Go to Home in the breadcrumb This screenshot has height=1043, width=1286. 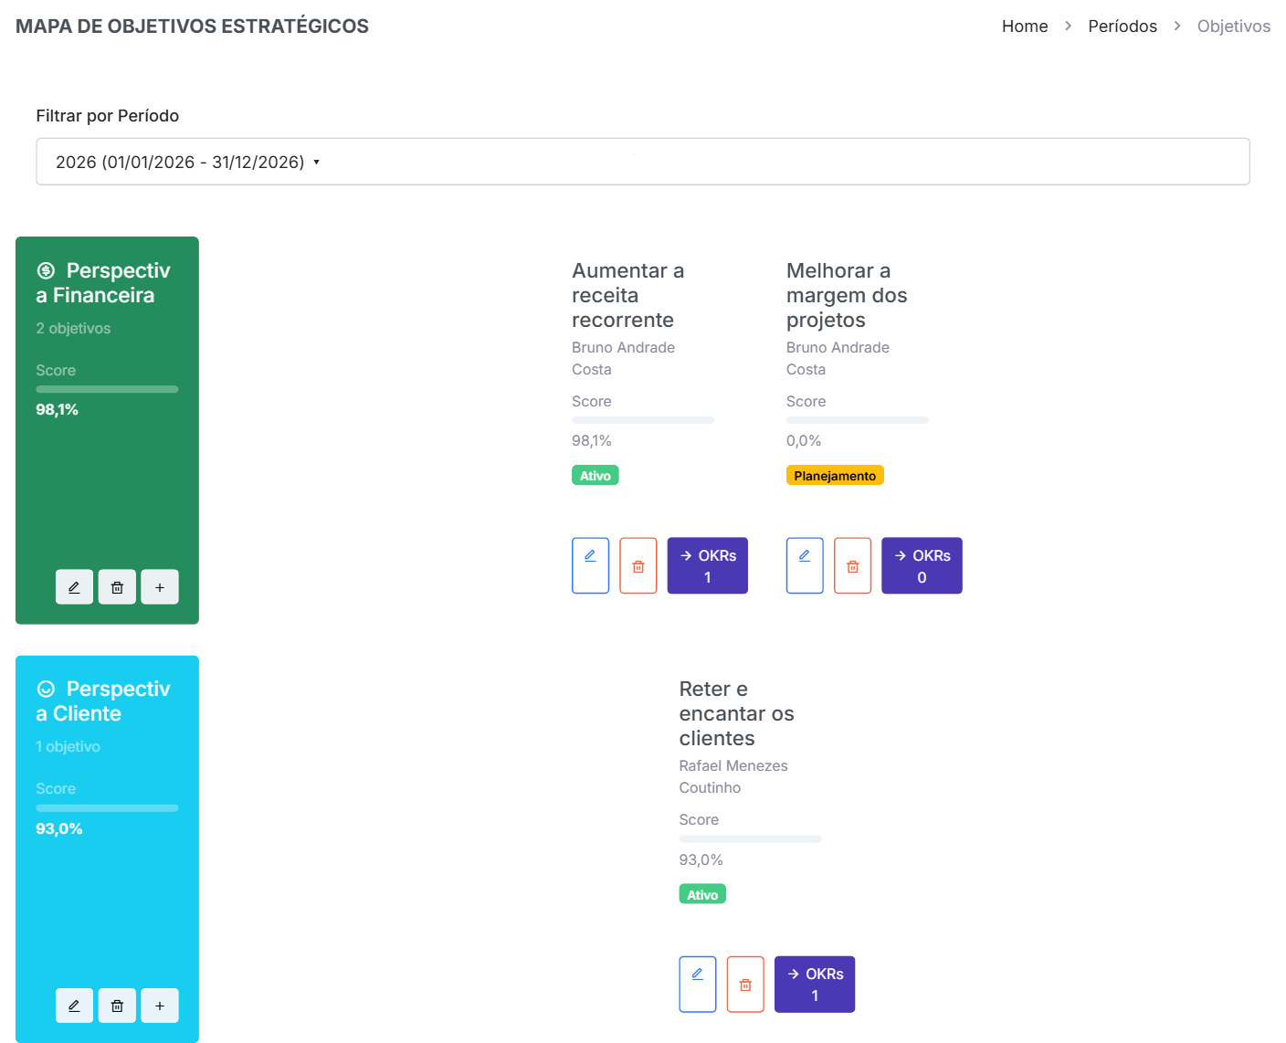point(1025,26)
